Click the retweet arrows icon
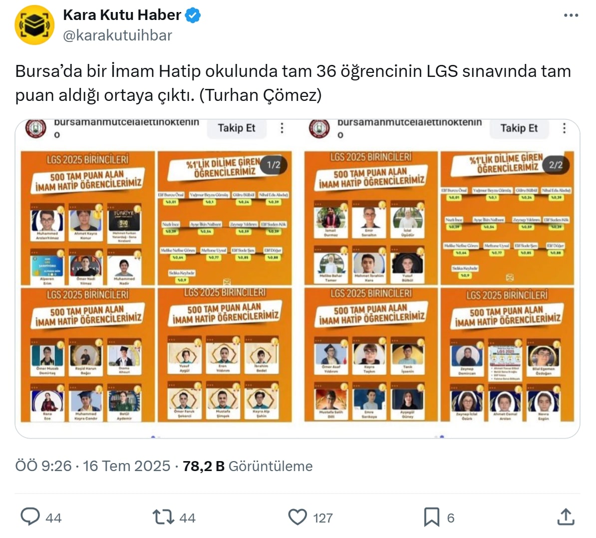Viewport: 596px width, 538px height. [163, 517]
